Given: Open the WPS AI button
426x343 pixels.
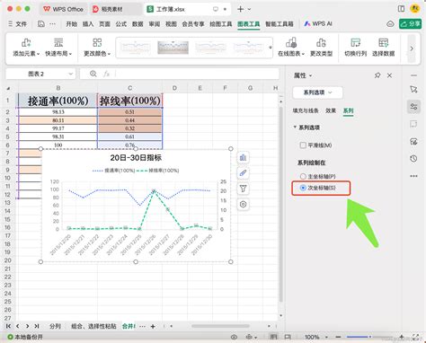Looking at the screenshot, I should point(318,23).
